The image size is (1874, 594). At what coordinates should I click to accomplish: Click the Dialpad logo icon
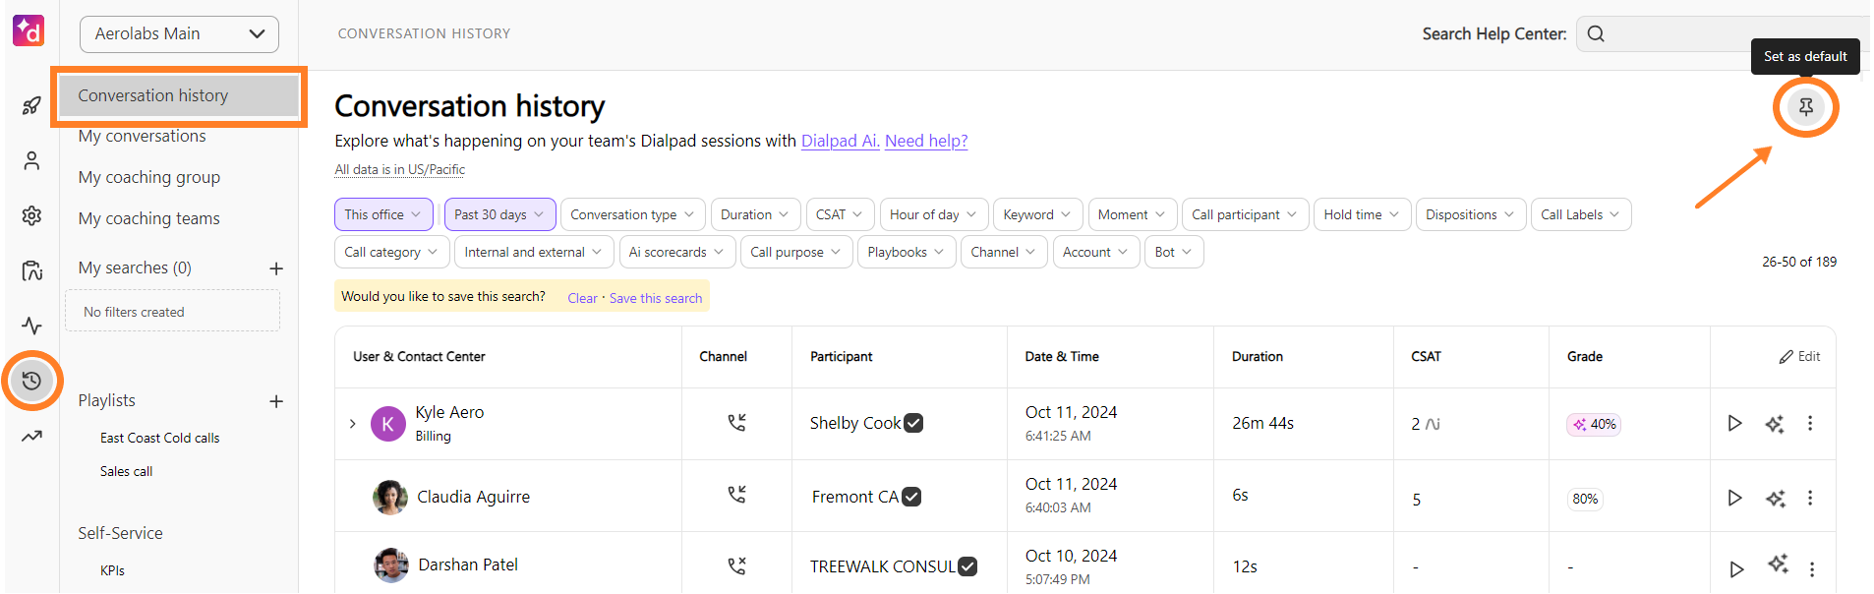[29, 30]
